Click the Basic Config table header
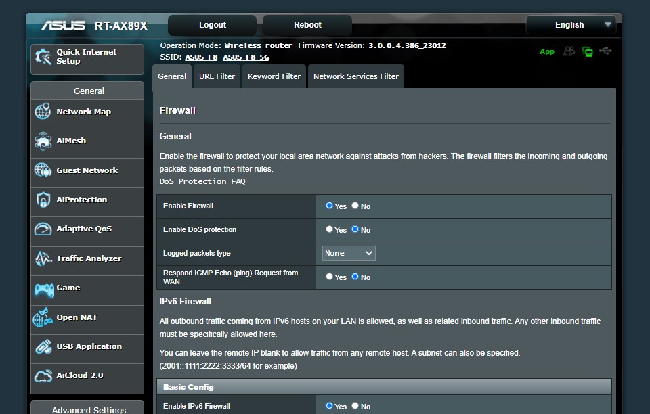Viewport: 650px width, 414px height. point(384,387)
